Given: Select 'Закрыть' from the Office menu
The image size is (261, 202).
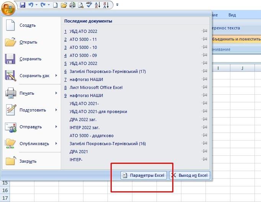Looking at the screenshot, I should click(28, 161).
